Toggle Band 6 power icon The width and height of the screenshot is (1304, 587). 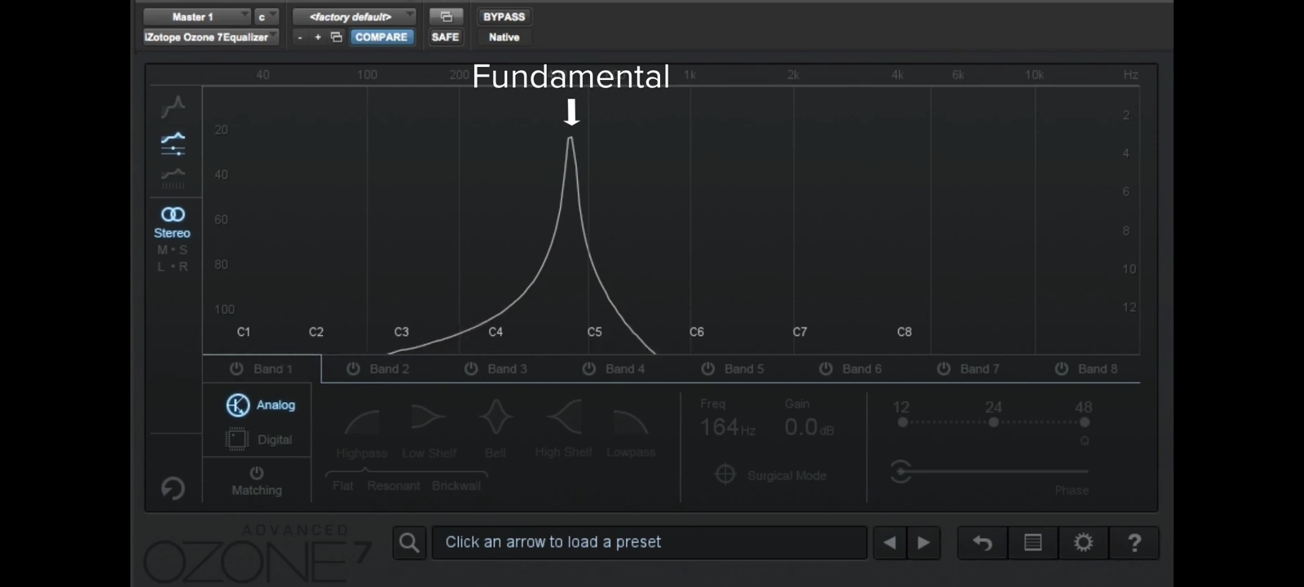point(826,369)
